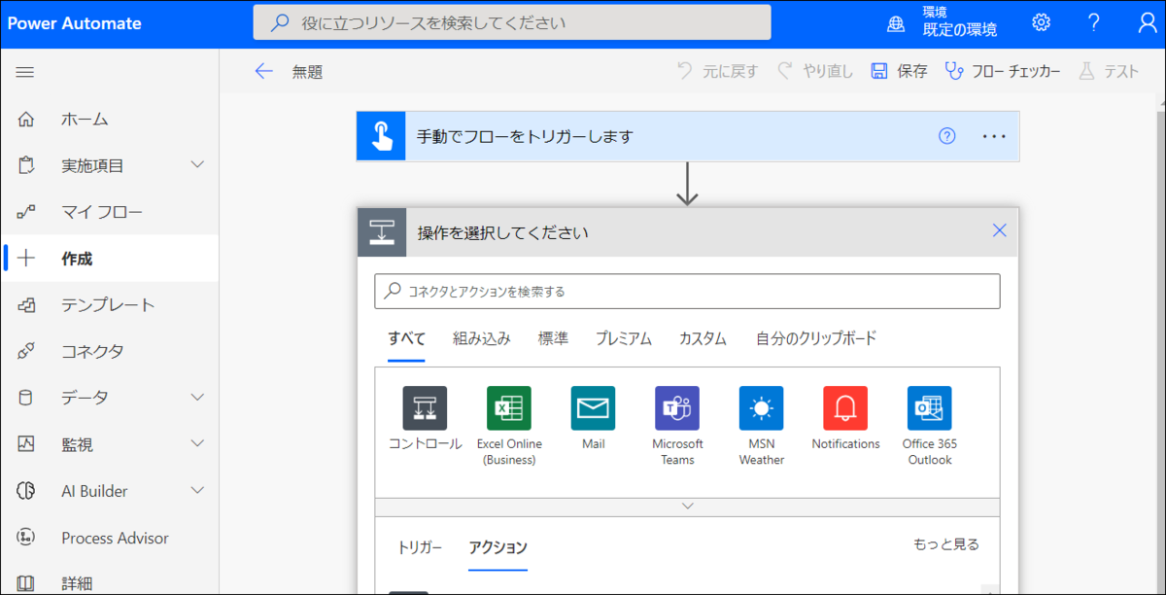Click the コネクタ plug icon

click(x=26, y=351)
